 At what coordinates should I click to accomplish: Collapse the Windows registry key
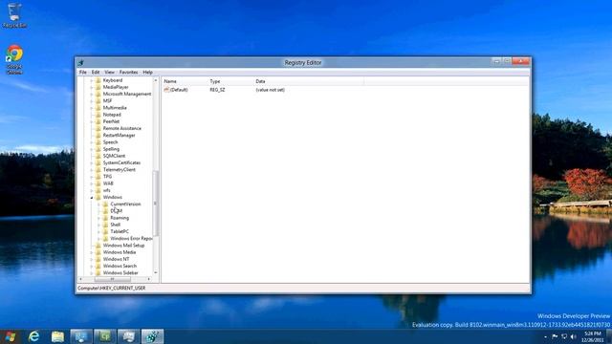92,198
